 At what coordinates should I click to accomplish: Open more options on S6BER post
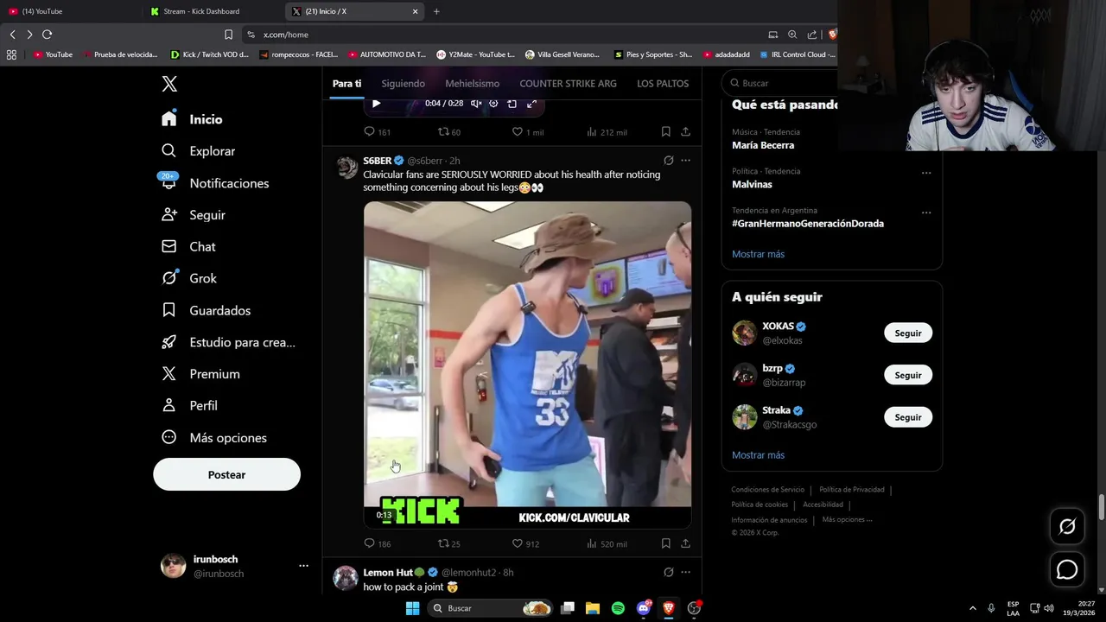point(685,161)
